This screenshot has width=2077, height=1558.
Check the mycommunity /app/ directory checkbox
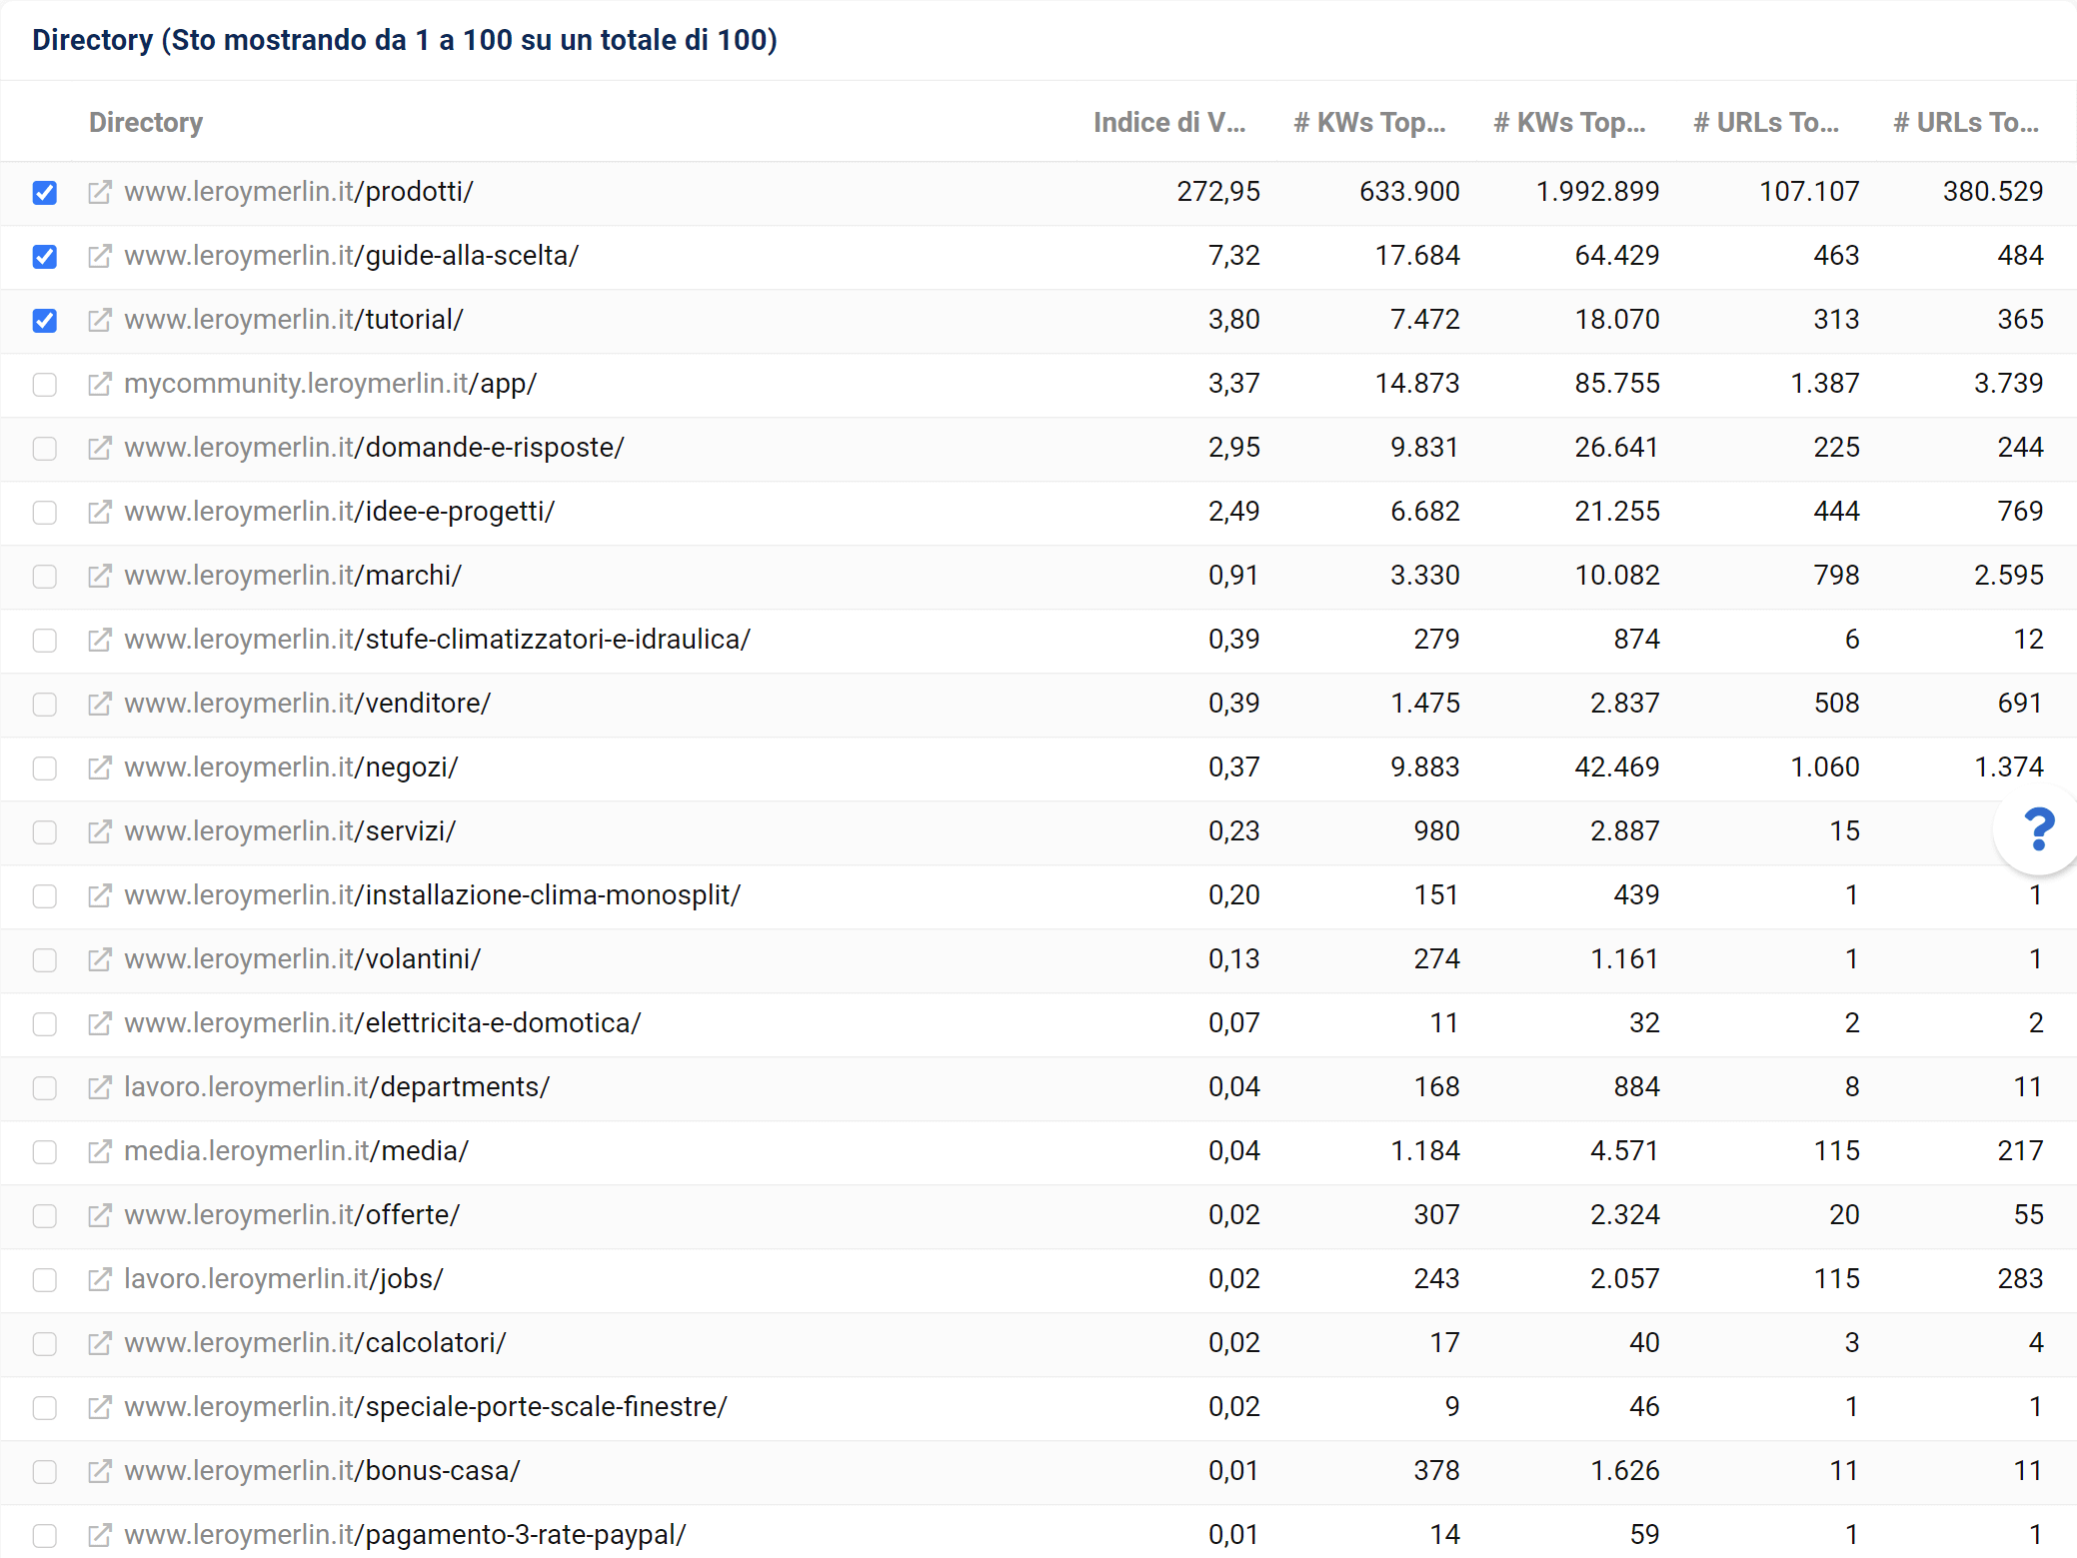point(44,385)
